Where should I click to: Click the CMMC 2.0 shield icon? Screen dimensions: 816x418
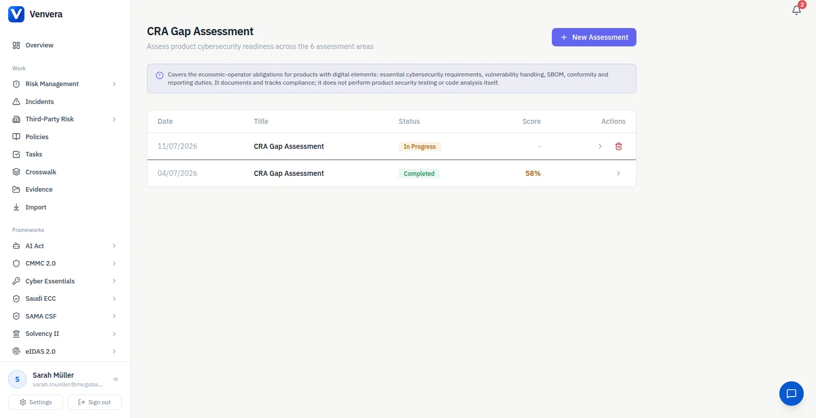16,264
